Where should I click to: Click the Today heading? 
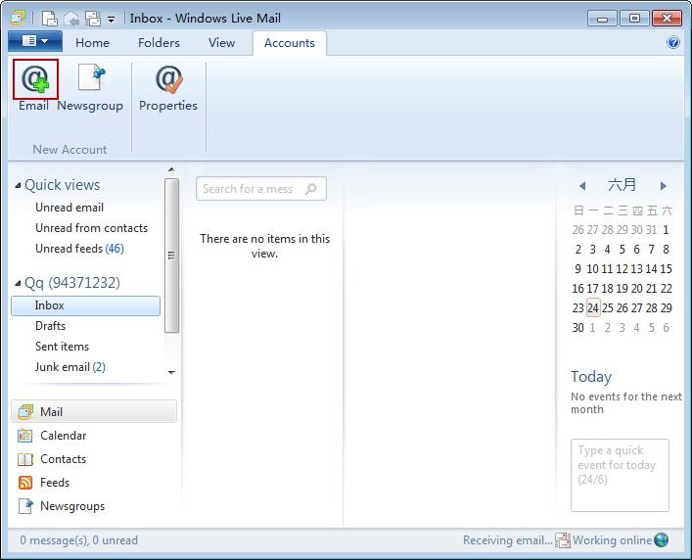[591, 377]
